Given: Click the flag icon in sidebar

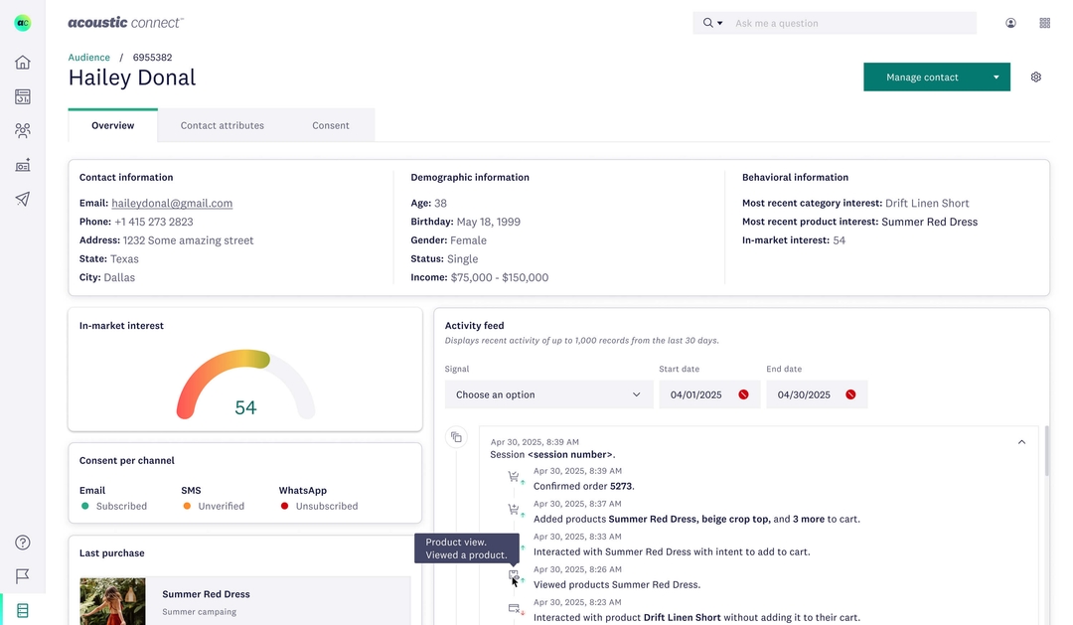Looking at the screenshot, I should pyautogui.click(x=23, y=576).
